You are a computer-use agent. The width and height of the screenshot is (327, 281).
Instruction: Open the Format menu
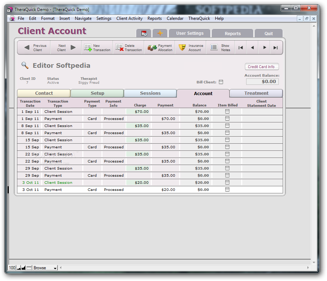point(48,18)
